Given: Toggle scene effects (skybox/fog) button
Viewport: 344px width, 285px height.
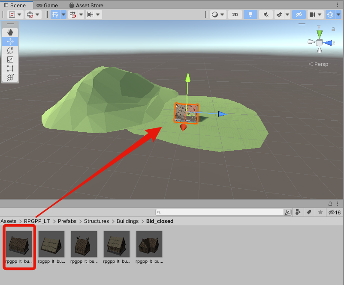Looking at the screenshot, I should click(x=279, y=15).
